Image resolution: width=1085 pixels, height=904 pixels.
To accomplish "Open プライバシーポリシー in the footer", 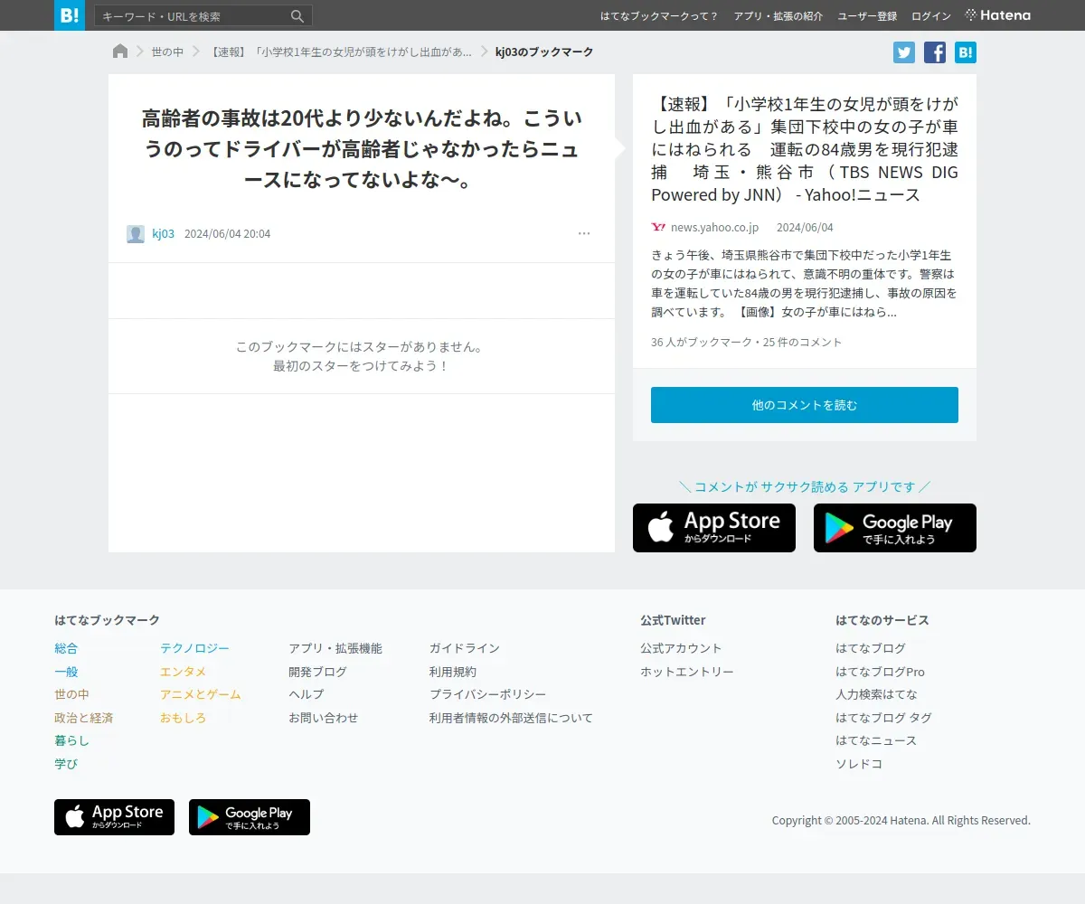I will pos(488,694).
